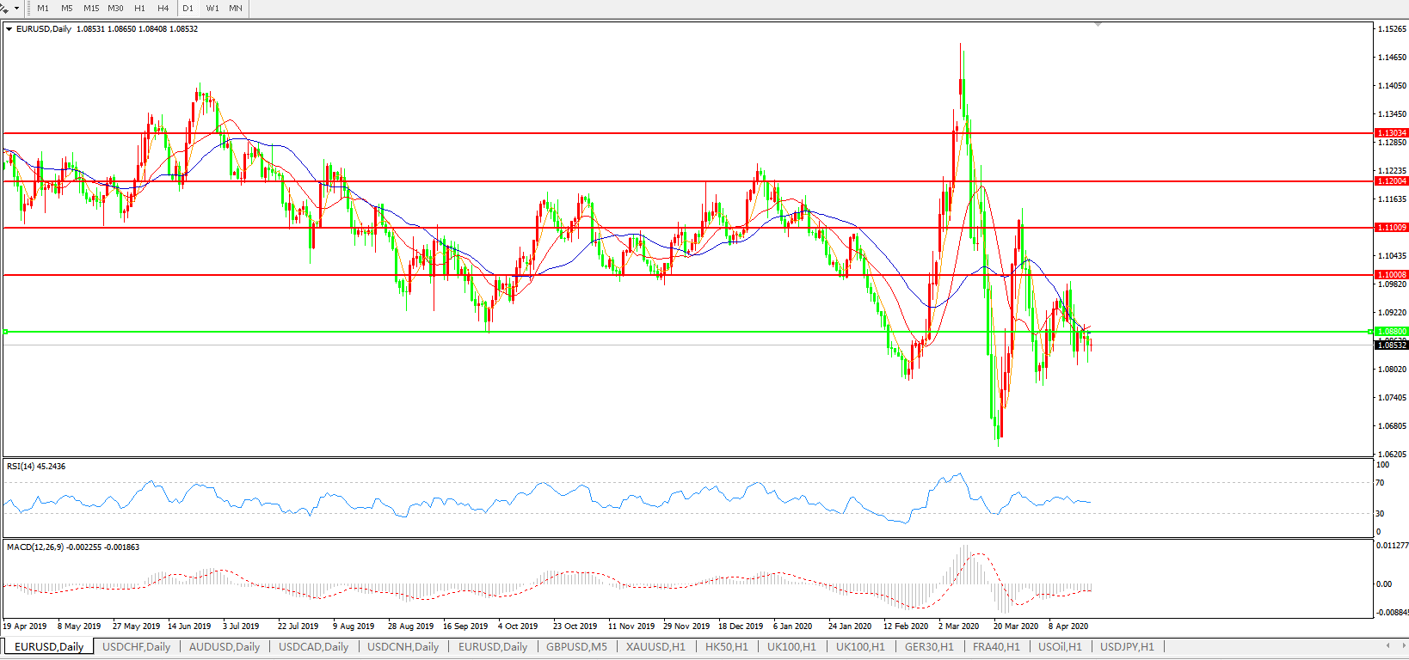
Task: Open the XAUUSD,H1 chart tab
Action: tap(655, 647)
